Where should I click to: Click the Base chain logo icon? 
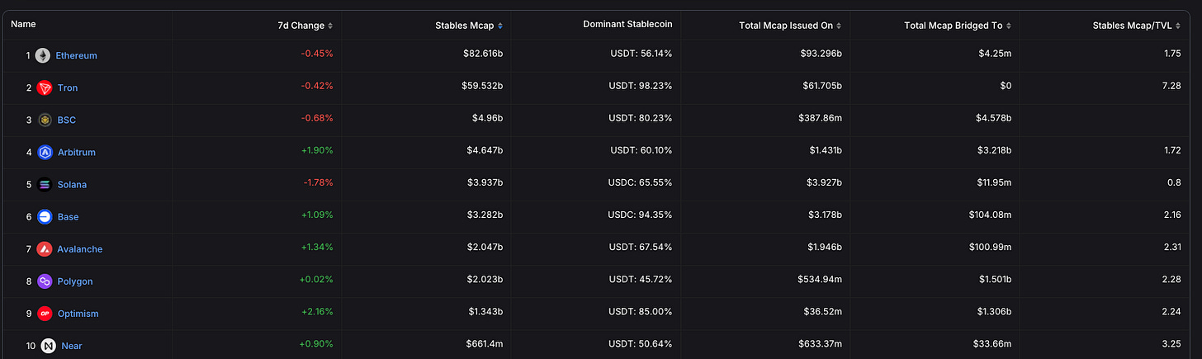click(x=45, y=216)
